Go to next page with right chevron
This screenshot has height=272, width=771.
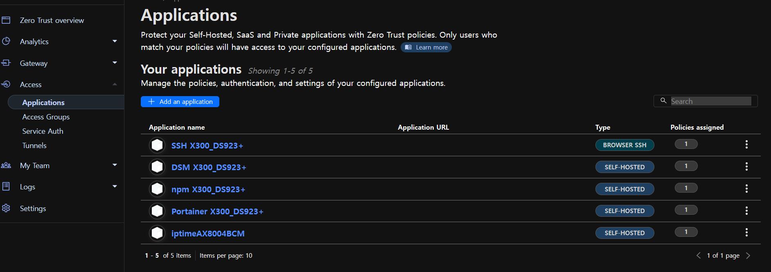pyautogui.click(x=748, y=256)
